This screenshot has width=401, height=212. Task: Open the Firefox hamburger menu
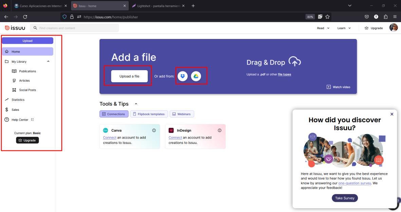[395, 17]
